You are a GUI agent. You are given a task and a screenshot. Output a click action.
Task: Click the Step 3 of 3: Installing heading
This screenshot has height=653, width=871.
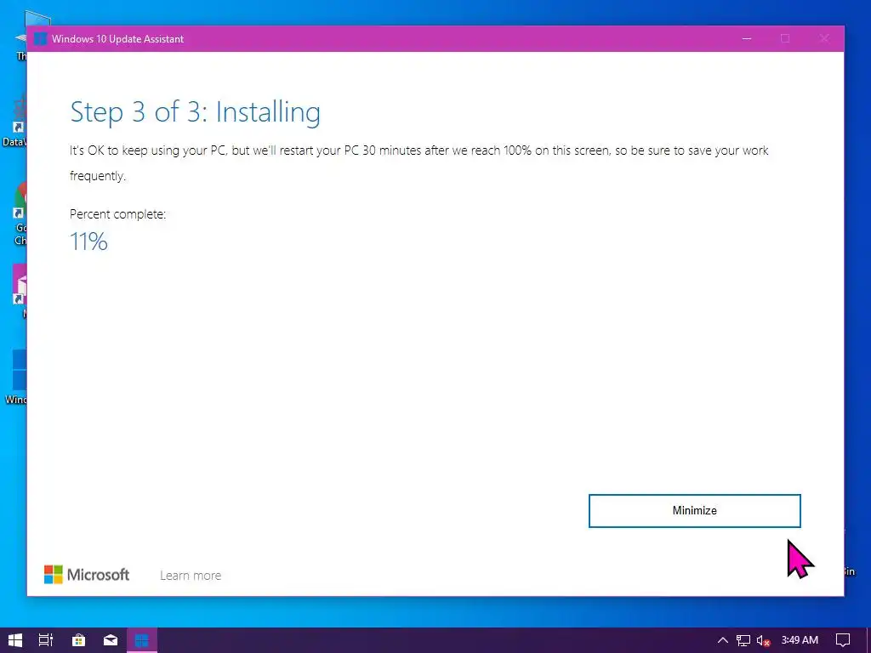(x=196, y=111)
